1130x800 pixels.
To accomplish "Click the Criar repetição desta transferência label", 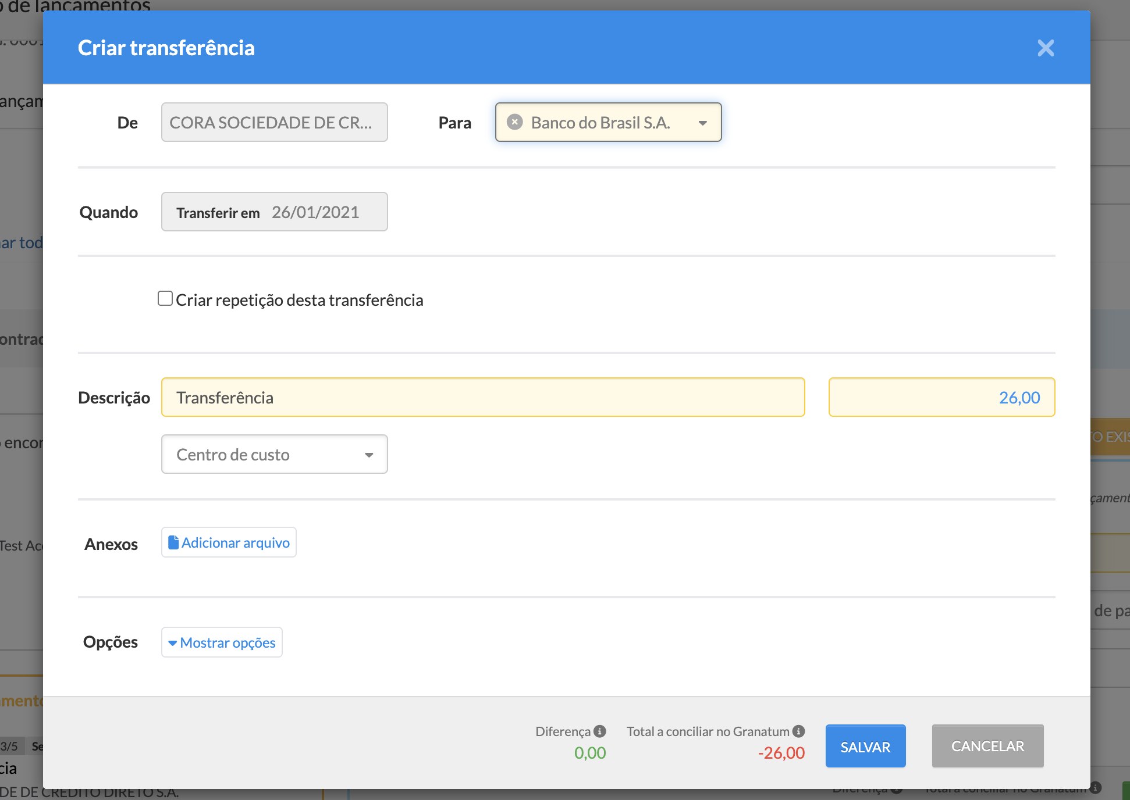I will [299, 300].
